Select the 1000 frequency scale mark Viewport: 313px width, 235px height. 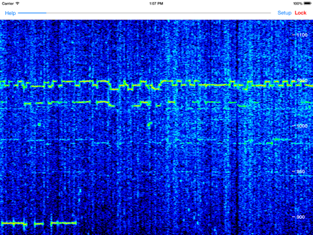(x=300, y=126)
